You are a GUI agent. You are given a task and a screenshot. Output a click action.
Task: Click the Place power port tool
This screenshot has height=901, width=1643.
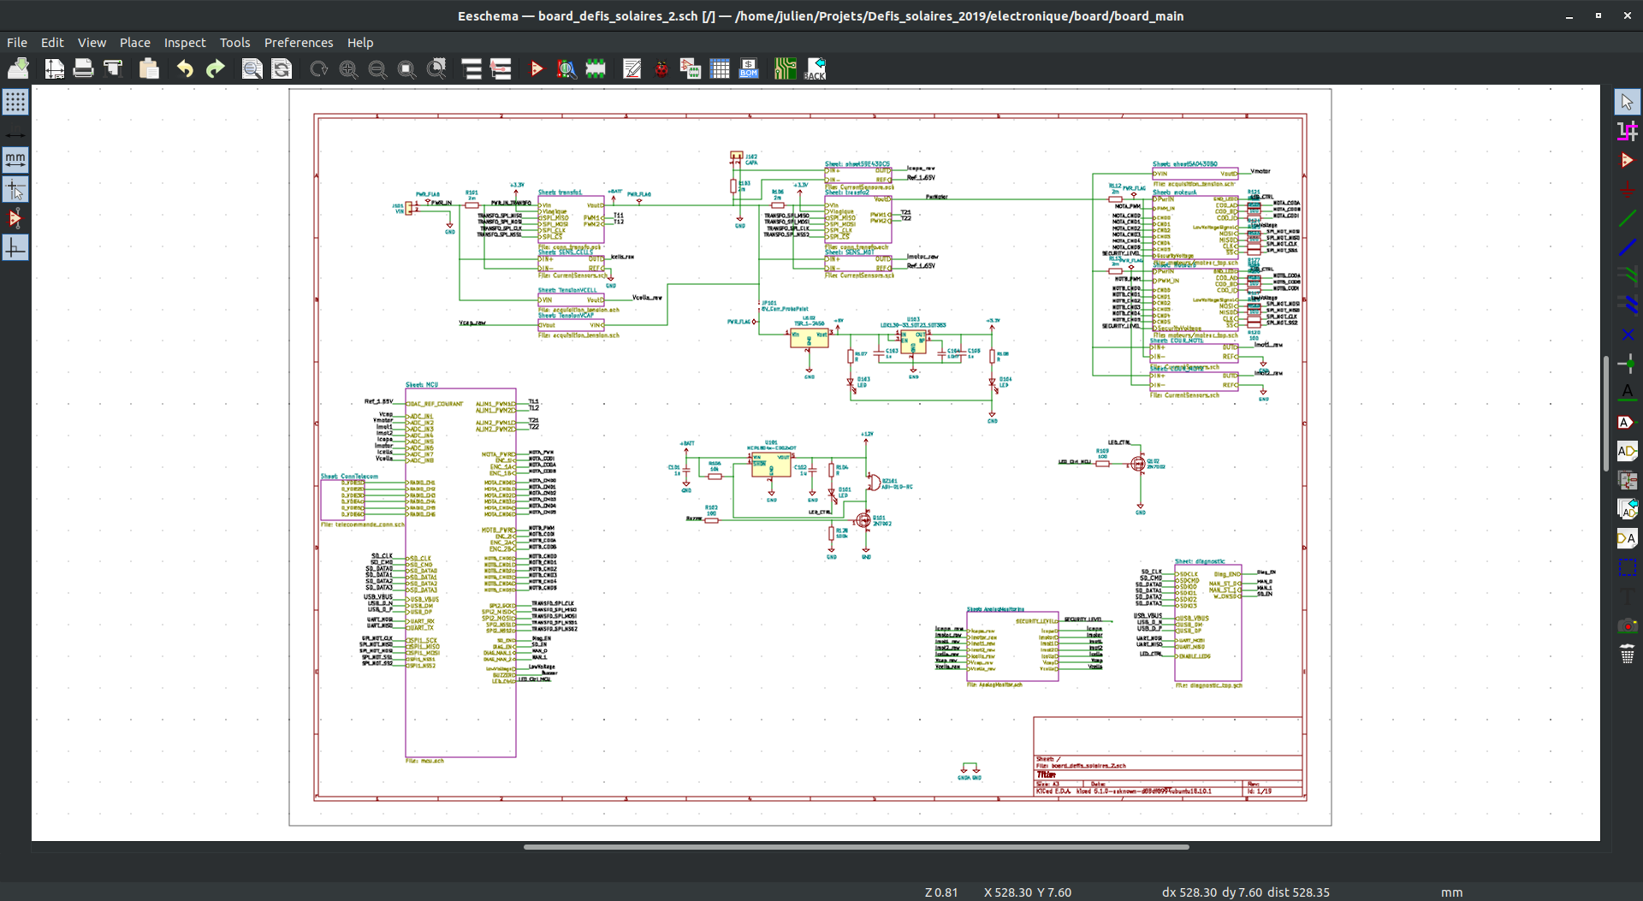click(x=1627, y=190)
